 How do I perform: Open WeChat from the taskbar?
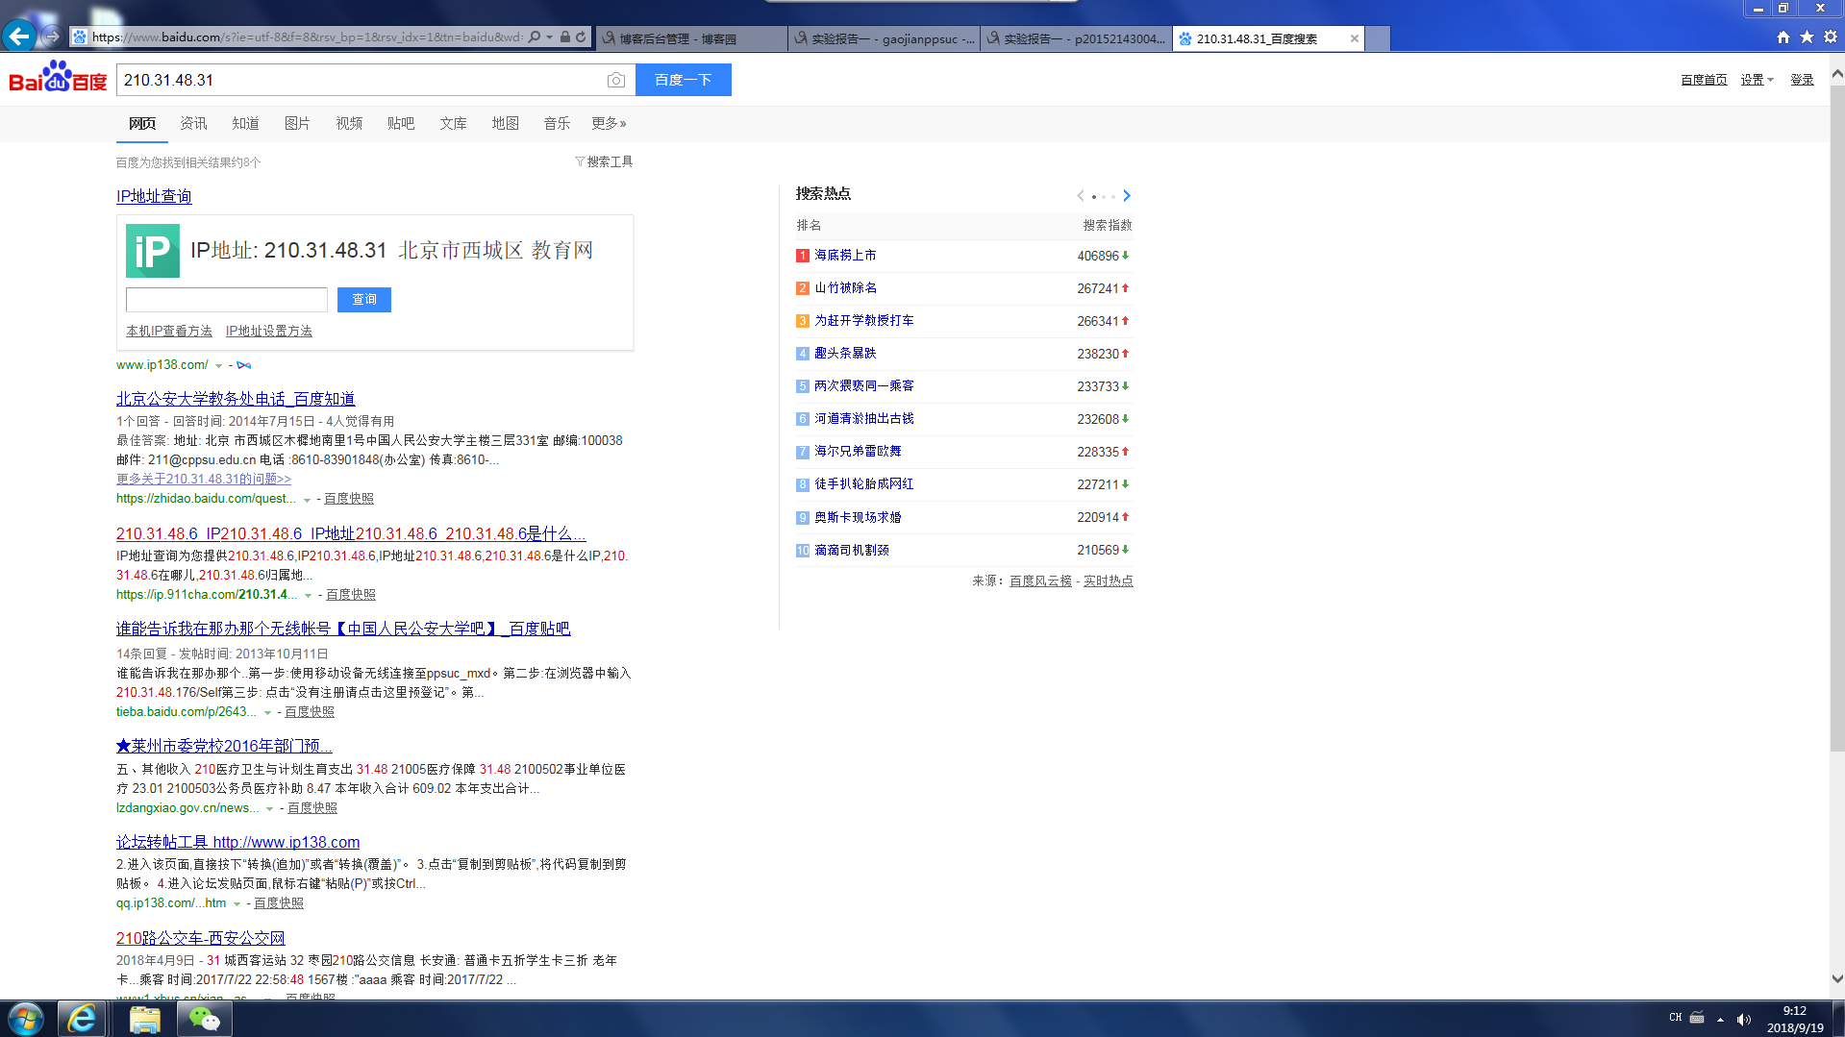pos(204,1019)
